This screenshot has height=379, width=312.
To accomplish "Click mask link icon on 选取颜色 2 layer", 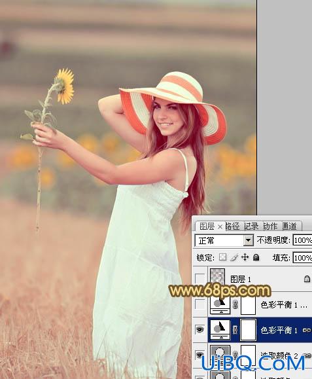I will [235, 355].
